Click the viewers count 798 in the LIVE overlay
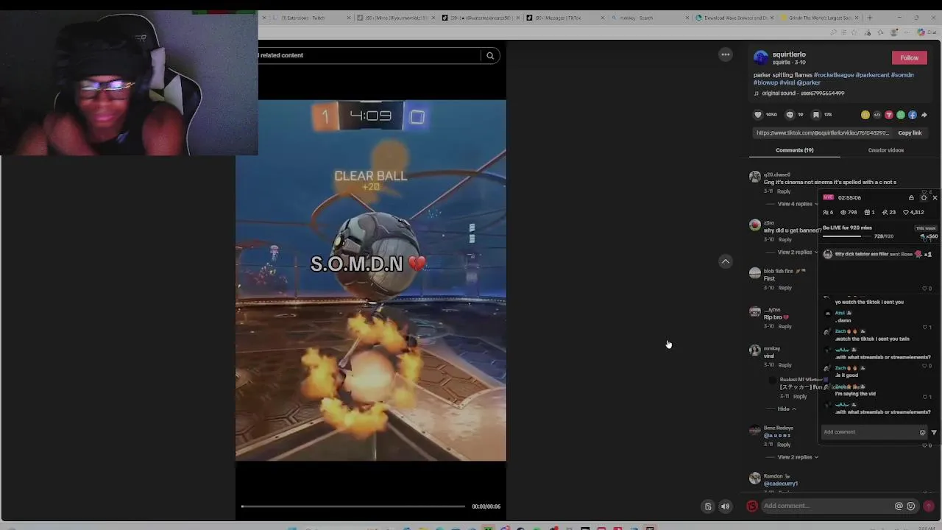Screen dimensions: 942x530 coord(848,212)
